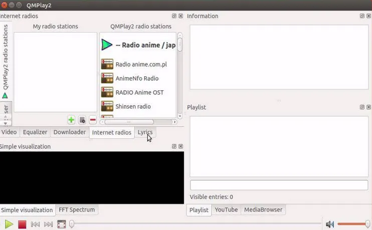Click the Play button in playback controls
Image resolution: width=372 pixels, height=230 pixels.
[x=9, y=224]
